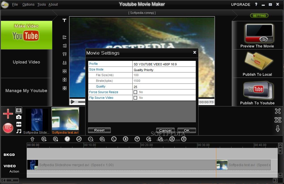Cancel the Movie Settings dialog
The image size is (284, 184).
point(165,130)
